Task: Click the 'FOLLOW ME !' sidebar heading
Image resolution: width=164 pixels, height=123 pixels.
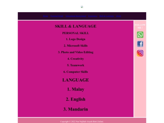Action: point(140,26)
